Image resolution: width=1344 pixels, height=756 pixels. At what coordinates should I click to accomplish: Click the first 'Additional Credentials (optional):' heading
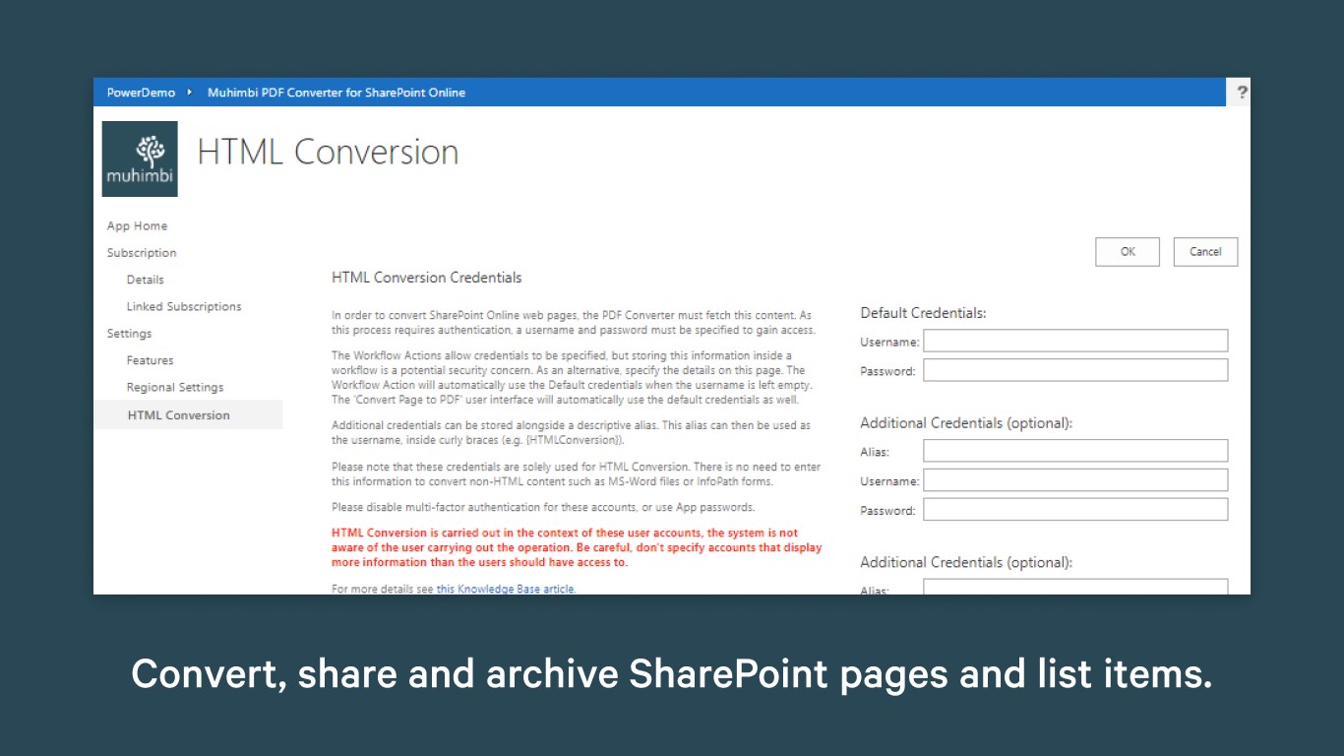(x=966, y=423)
